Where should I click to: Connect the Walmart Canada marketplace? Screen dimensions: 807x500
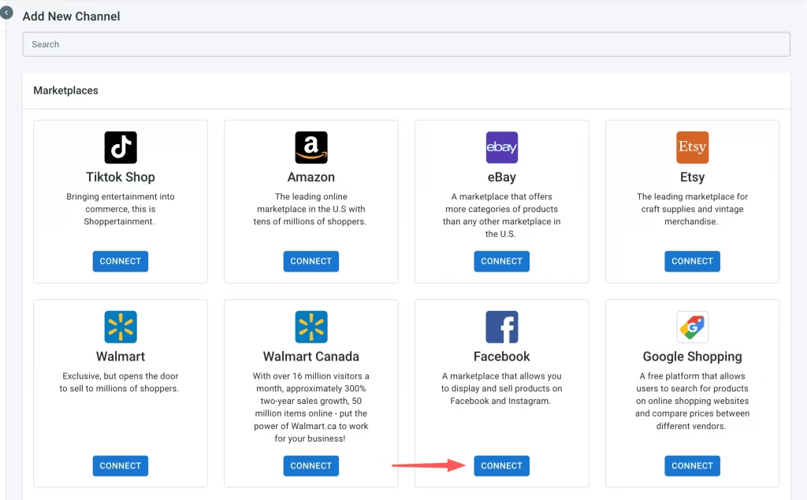(311, 465)
